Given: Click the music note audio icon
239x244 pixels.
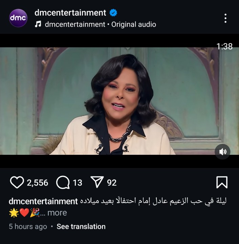Looking at the screenshot, I should point(38,24).
